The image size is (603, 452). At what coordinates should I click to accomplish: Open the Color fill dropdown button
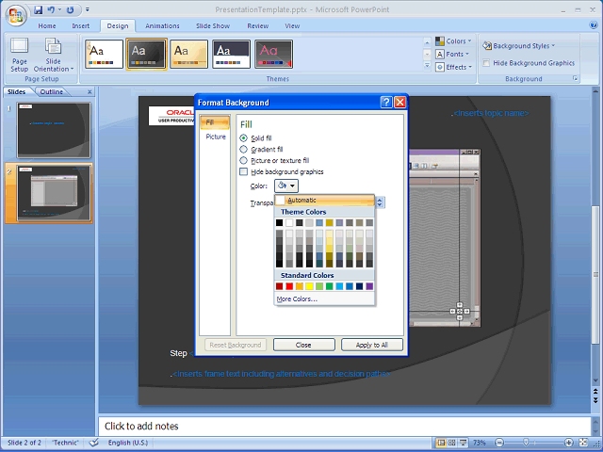(286, 186)
